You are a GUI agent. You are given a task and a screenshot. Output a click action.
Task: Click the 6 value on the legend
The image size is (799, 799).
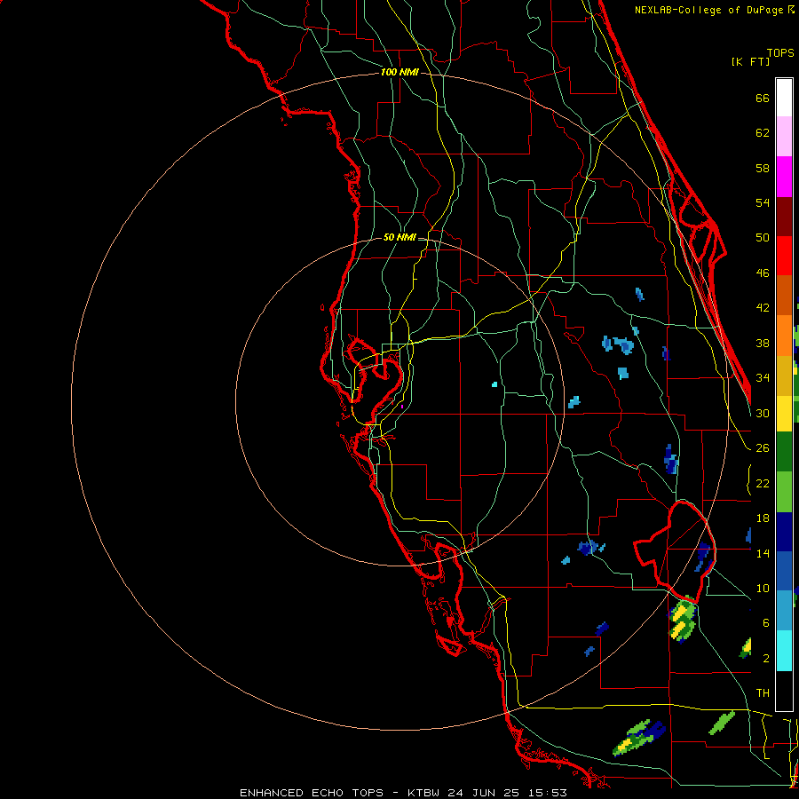coord(766,622)
